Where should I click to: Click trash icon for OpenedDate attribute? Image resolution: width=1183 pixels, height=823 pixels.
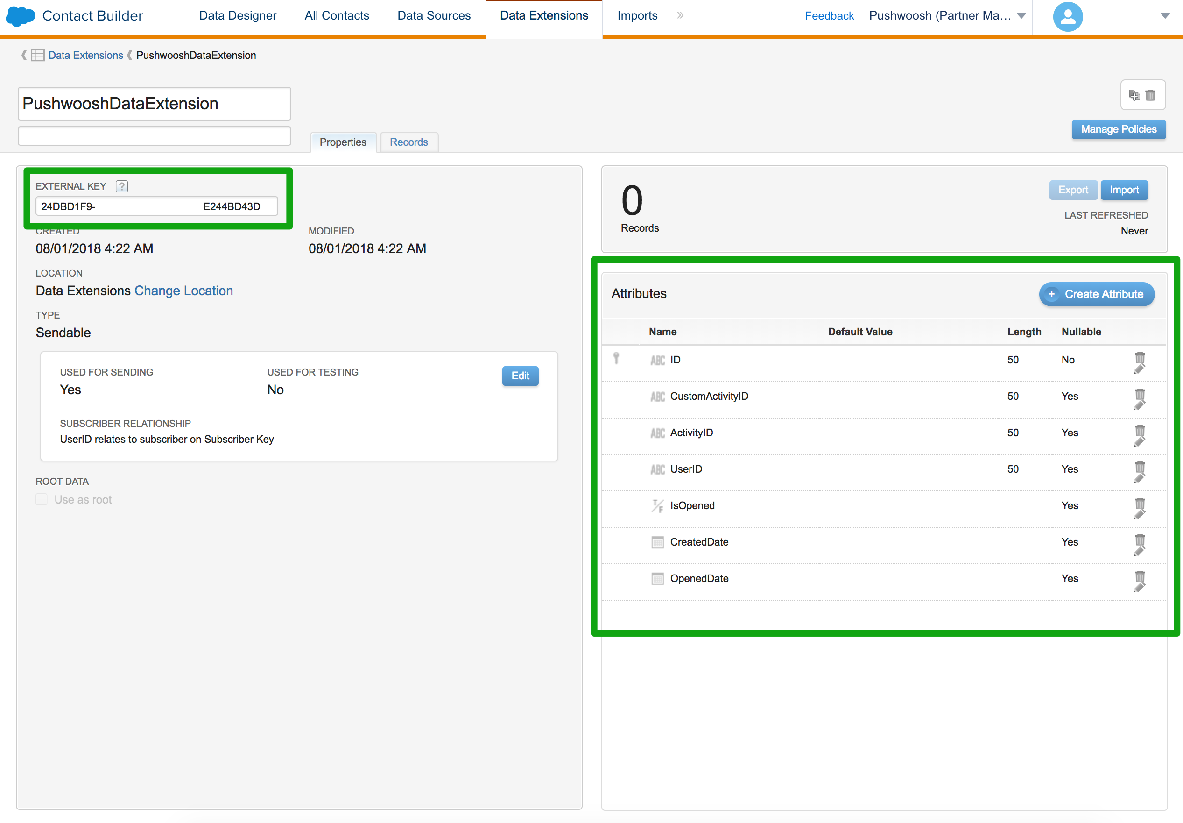[x=1140, y=576]
